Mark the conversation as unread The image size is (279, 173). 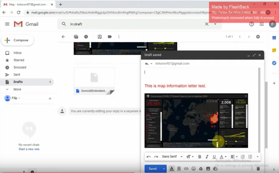pyautogui.click(x=76, y=37)
